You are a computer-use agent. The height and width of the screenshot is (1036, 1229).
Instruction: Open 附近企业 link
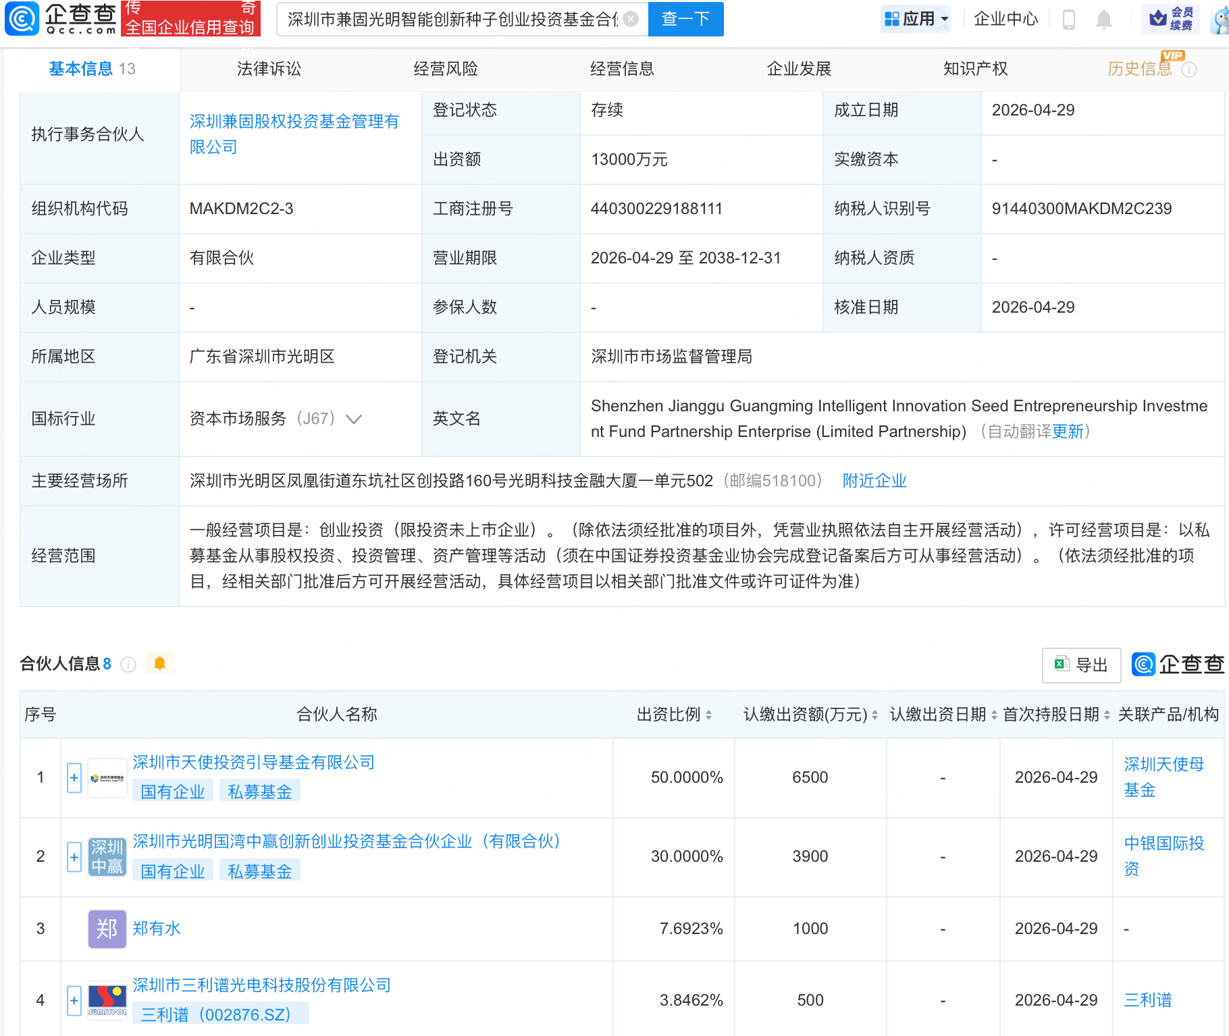pos(874,481)
